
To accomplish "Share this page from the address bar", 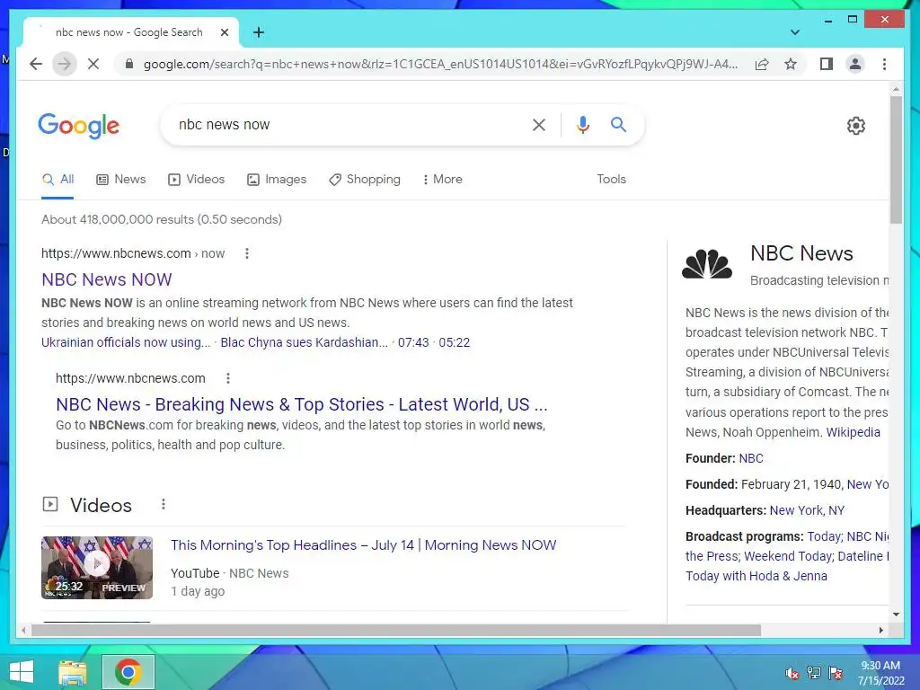I will tap(762, 64).
